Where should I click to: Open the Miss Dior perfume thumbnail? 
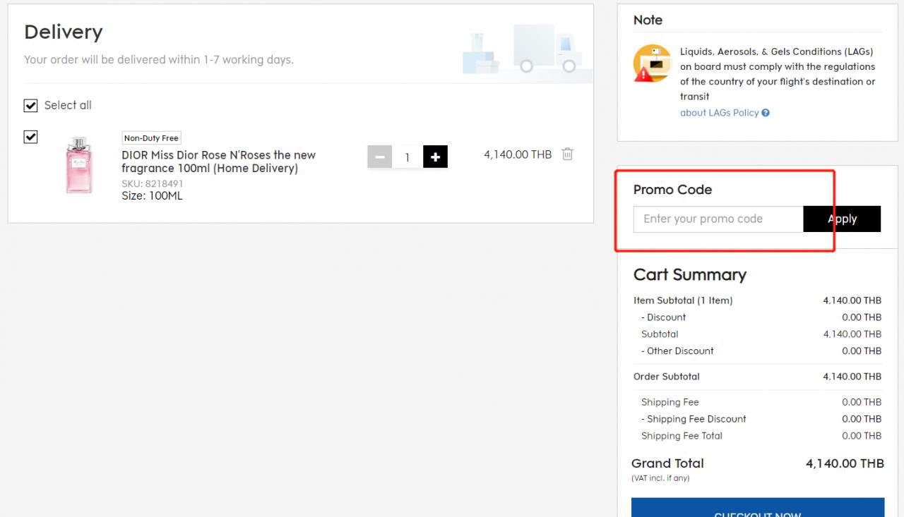(x=78, y=165)
